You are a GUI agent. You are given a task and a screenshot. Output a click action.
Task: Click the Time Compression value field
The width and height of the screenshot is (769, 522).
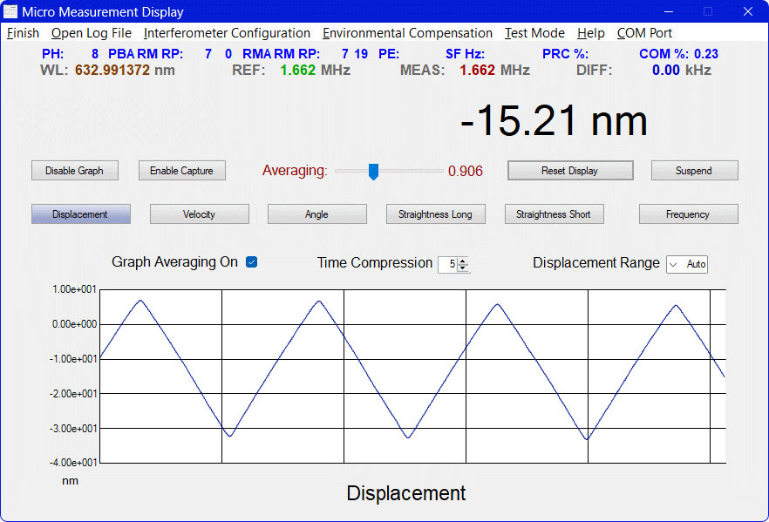[x=448, y=264]
